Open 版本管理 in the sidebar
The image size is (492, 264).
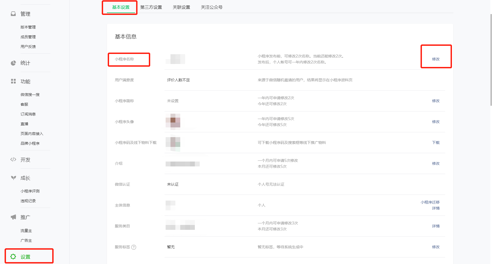pos(28,27)
